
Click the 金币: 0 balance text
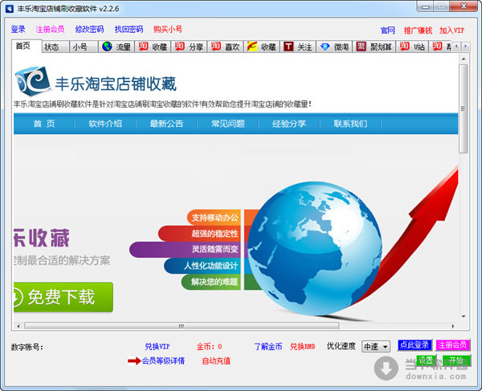(x=209, y=347)
